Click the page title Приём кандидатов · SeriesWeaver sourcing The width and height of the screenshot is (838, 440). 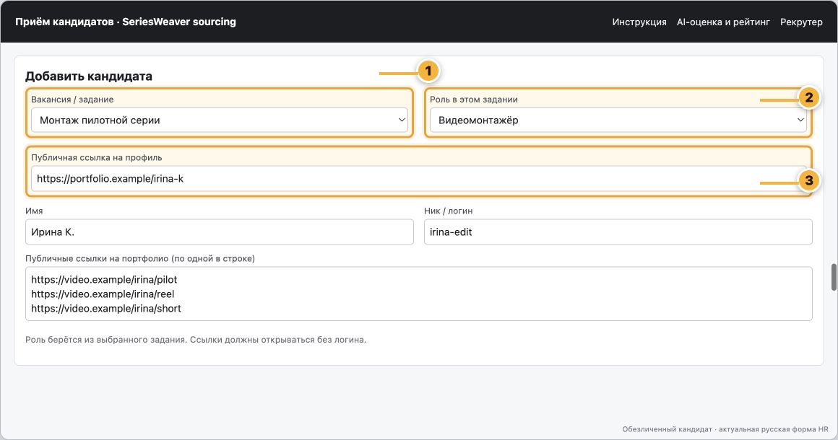(x=126, y=22)
